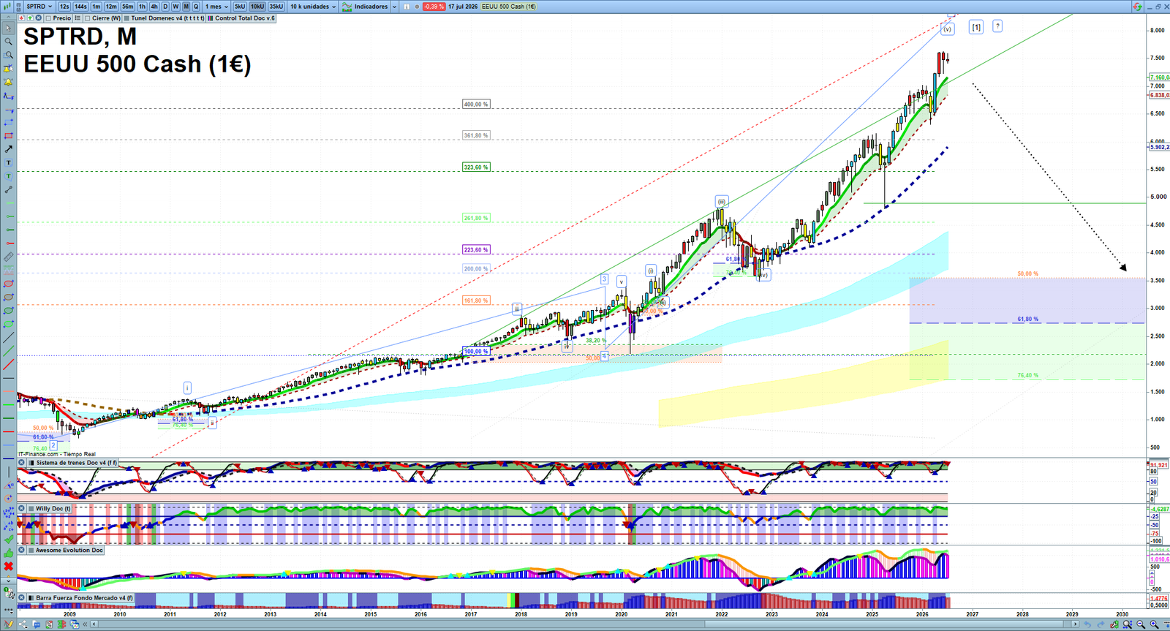Close the Willy Doc panel

[22, 509]
